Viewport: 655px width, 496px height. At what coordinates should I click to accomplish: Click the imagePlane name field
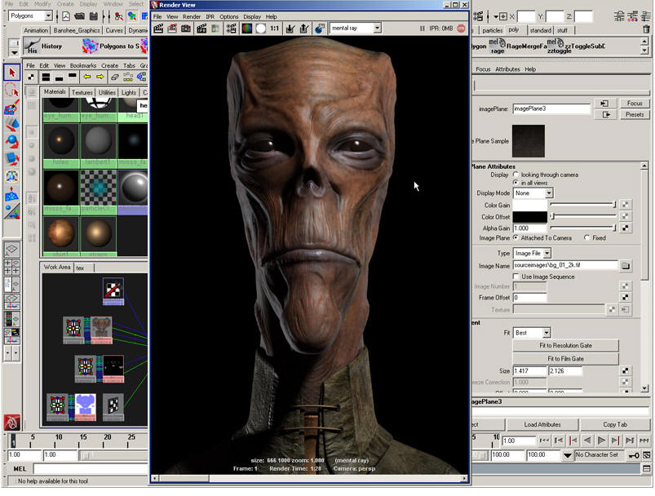click(551, 108)
